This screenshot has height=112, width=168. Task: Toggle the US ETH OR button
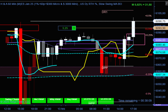pyautogui.click(x=89, y=101)
